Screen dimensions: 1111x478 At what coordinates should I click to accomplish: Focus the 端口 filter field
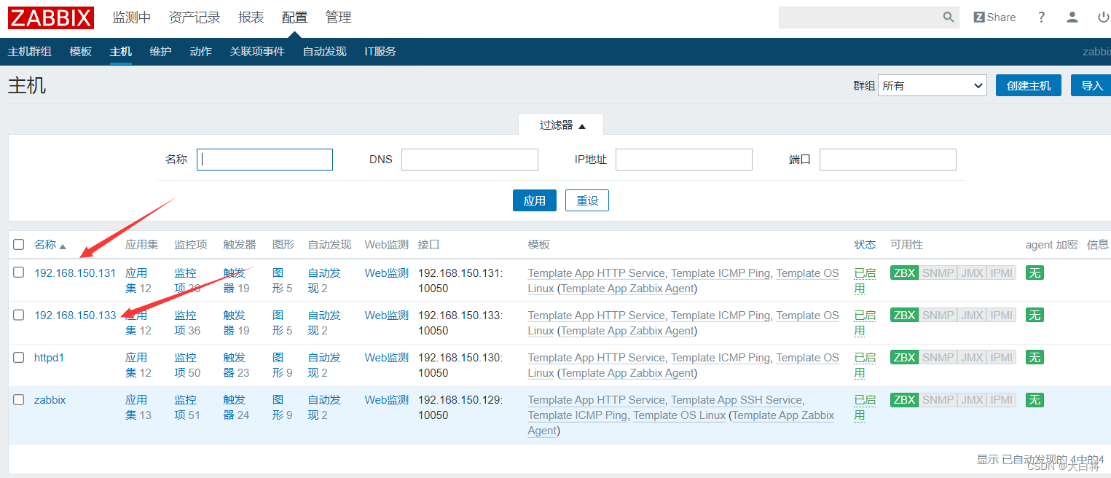[x=888, y=160]
